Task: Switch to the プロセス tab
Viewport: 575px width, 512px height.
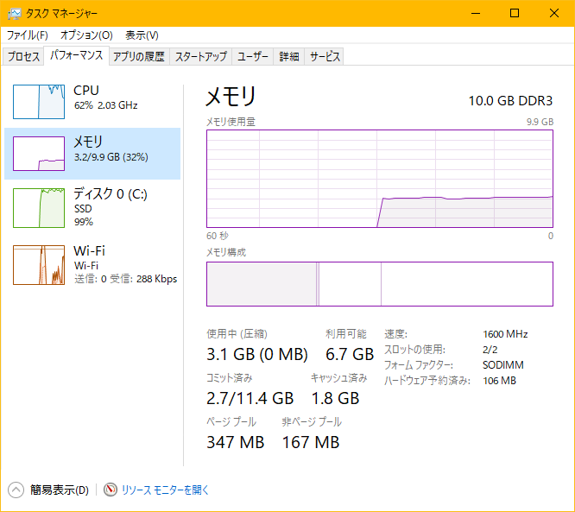Action: (23, 56)
